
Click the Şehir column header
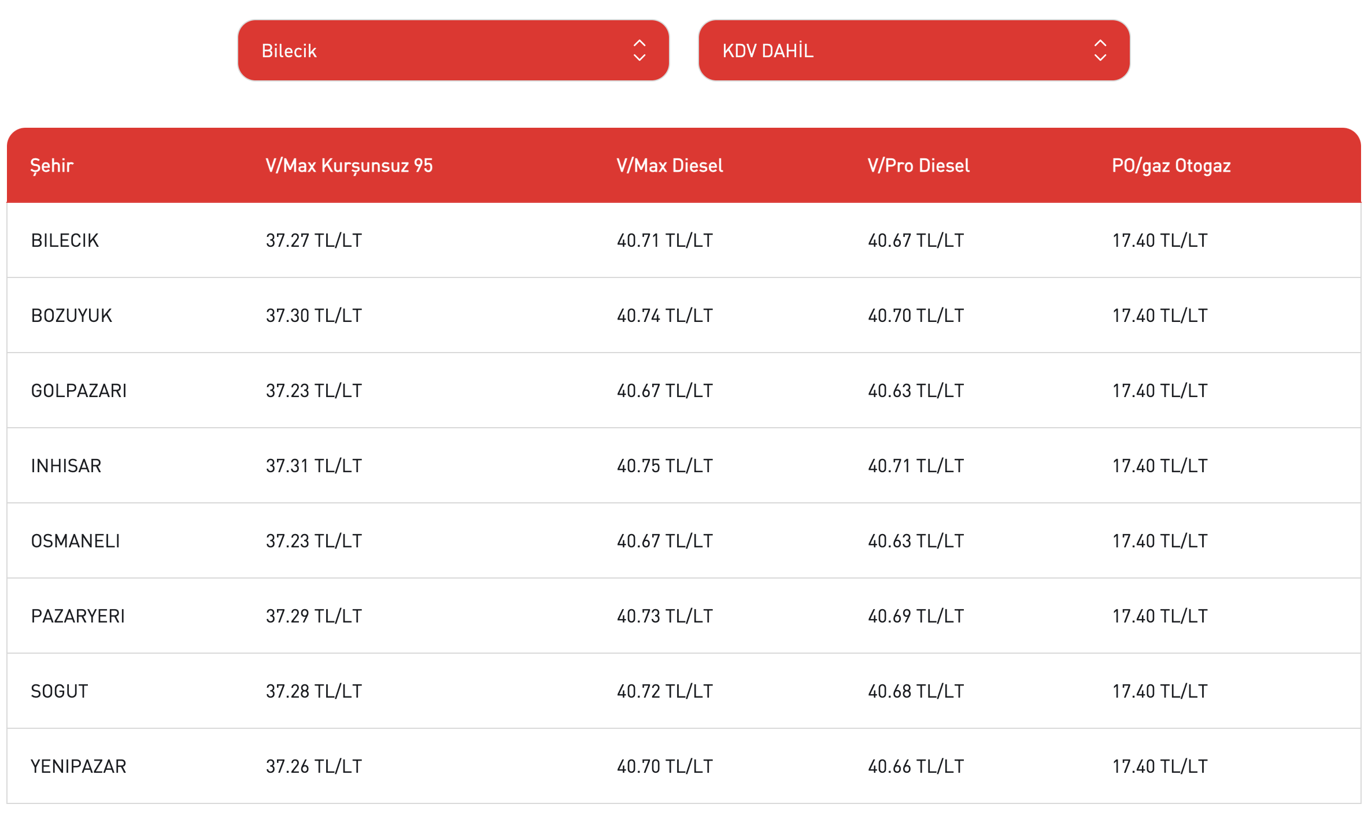tap(52, 166)
